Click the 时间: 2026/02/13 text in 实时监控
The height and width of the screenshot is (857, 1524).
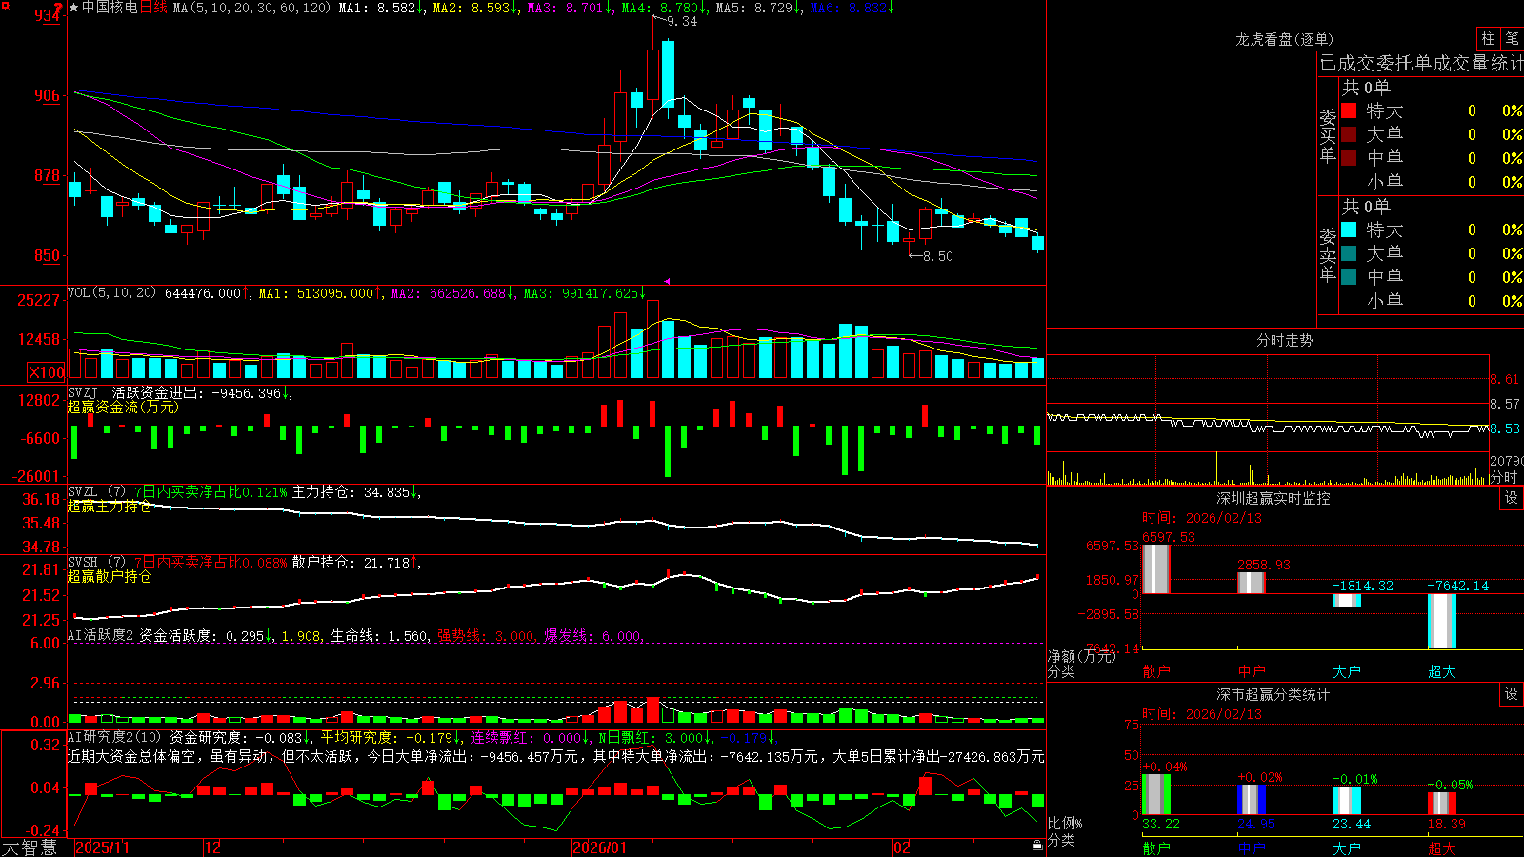[1201, 518]
